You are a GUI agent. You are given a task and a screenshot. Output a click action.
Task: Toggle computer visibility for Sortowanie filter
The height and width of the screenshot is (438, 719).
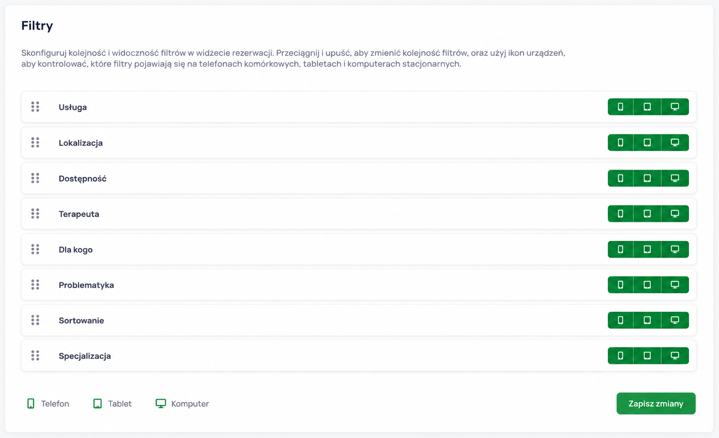(675, 320)
